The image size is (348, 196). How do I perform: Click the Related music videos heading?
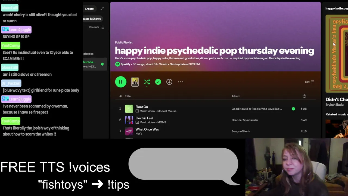pyautogui.click(x=337, y=114)
